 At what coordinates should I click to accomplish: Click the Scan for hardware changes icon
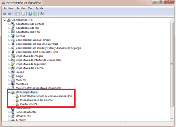tap(42, 14)
